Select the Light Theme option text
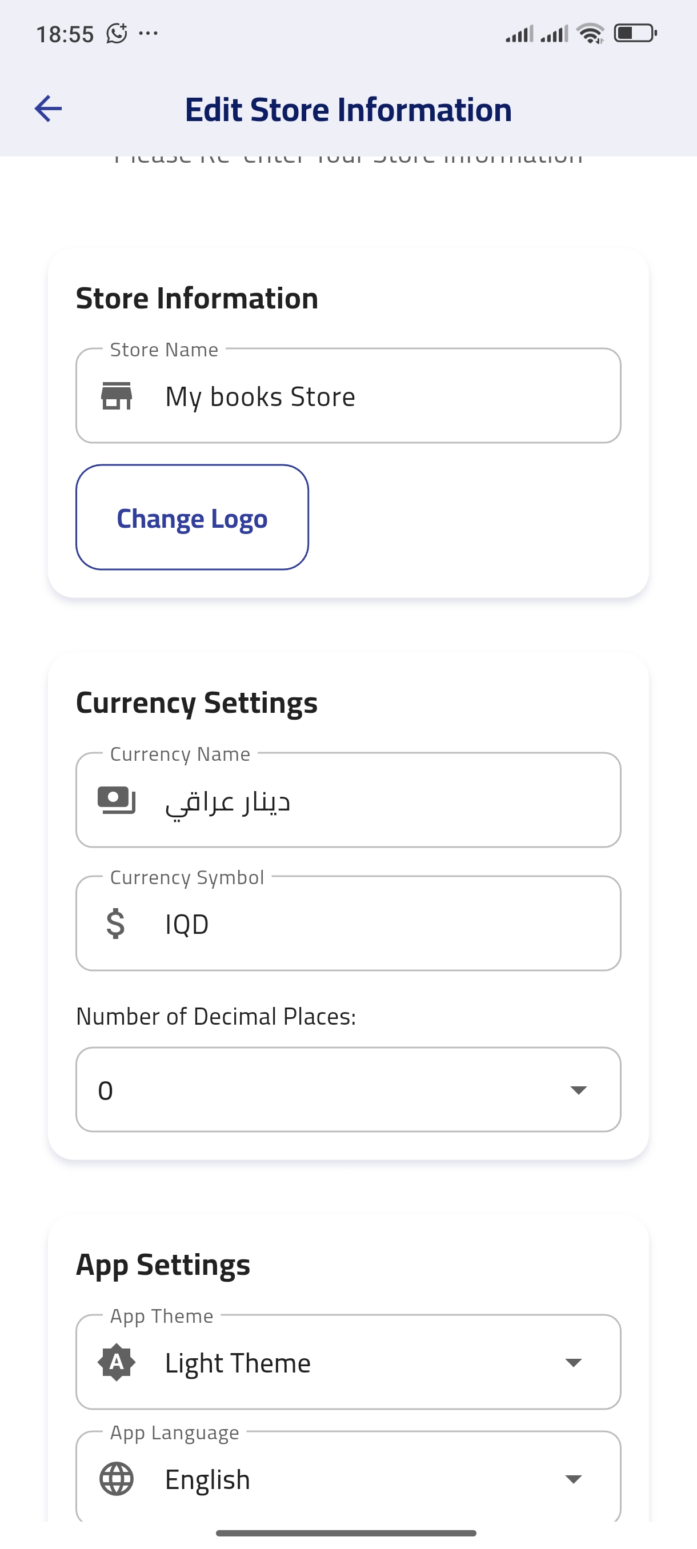Screen dimensions: 697x1549 [238, 1363]
